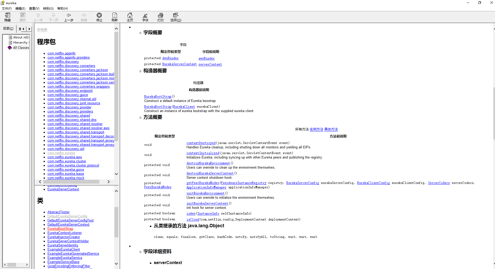The image size is (495, 269).
Task: Click the contextInitialized method link
Action: [203, 153]
